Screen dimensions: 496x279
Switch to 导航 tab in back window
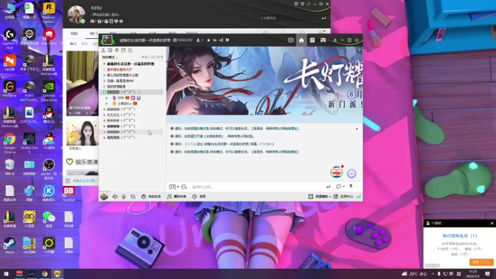[74, 33]
